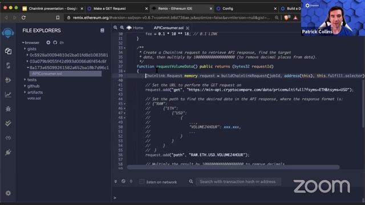Expand the 0c5928a00094810 gist folder
365x205 pixels.
[x=27, y=55]
